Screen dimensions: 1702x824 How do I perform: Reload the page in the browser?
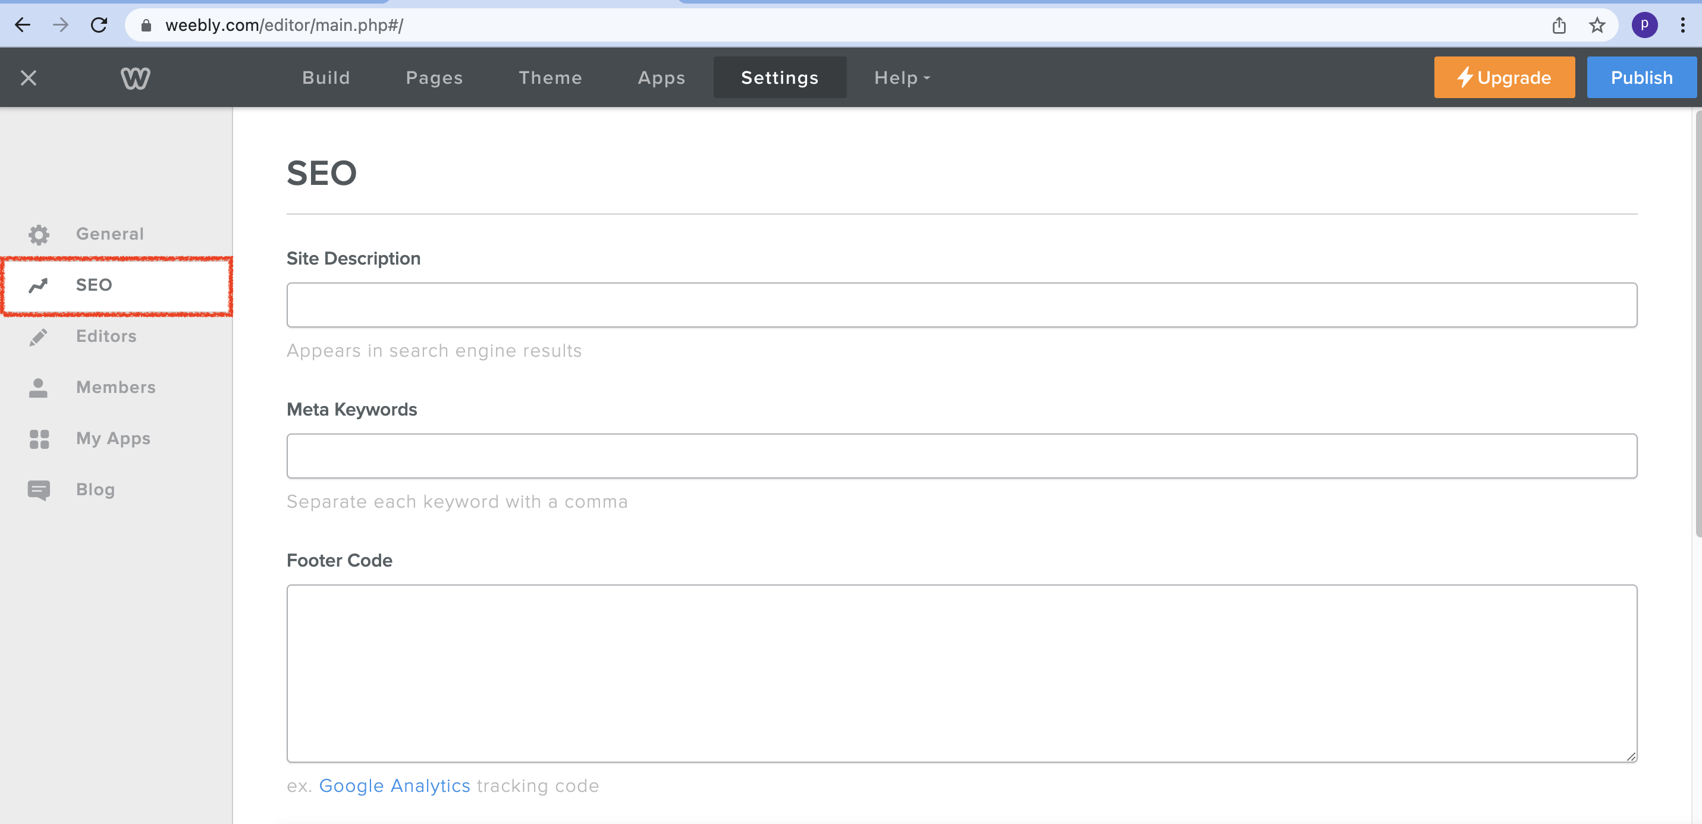click(99, 25)
